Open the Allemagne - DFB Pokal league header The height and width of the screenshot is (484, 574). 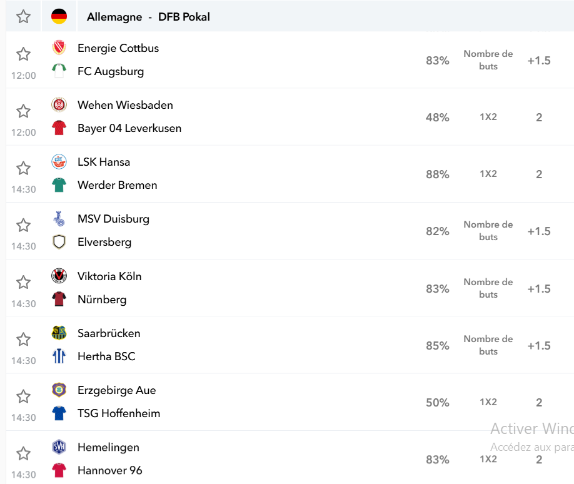point(148,17)
